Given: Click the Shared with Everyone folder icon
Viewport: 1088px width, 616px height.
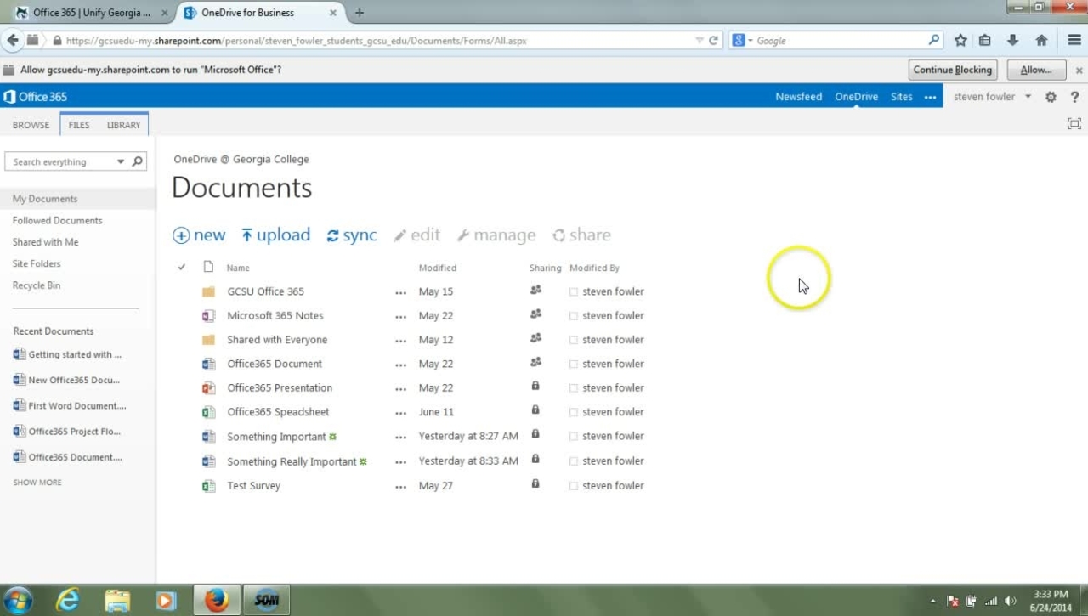Looking at the screenshot, I should pos(208,340).
